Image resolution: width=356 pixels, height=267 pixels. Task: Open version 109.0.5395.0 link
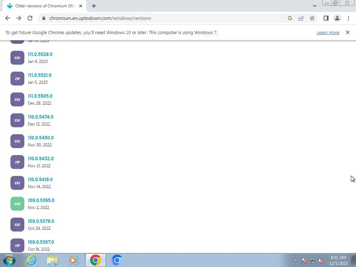(x=41, y=201)
